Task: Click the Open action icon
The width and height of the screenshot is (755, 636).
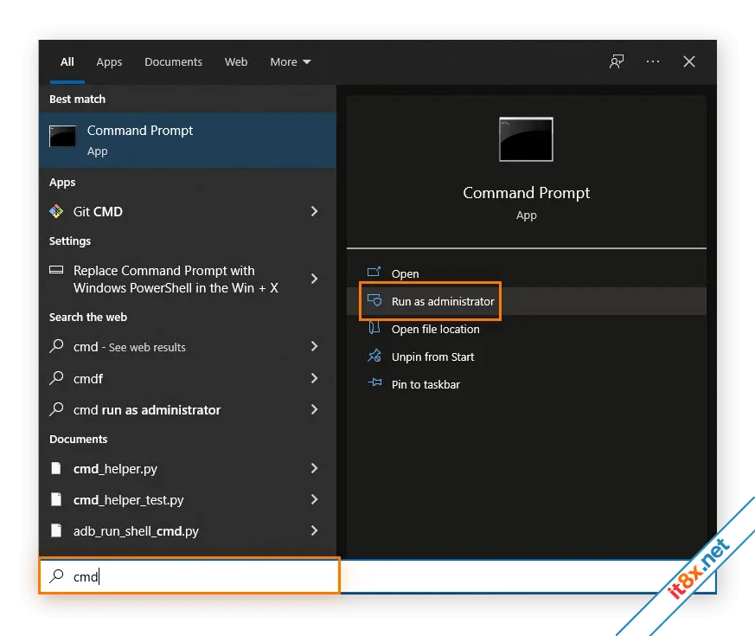Action: (x=374, y=273)
